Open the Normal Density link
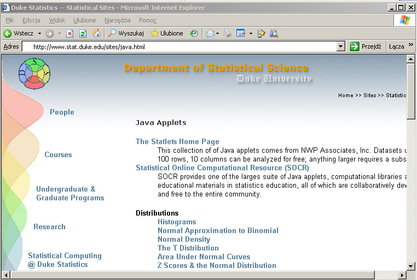417x280 pixels. pos(184,239)
